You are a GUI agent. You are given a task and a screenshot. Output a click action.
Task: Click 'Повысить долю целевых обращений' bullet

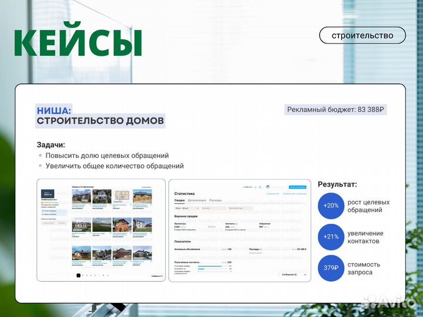107,156
